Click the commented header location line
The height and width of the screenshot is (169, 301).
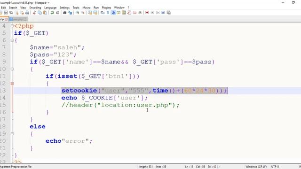[x=120, y=105]
